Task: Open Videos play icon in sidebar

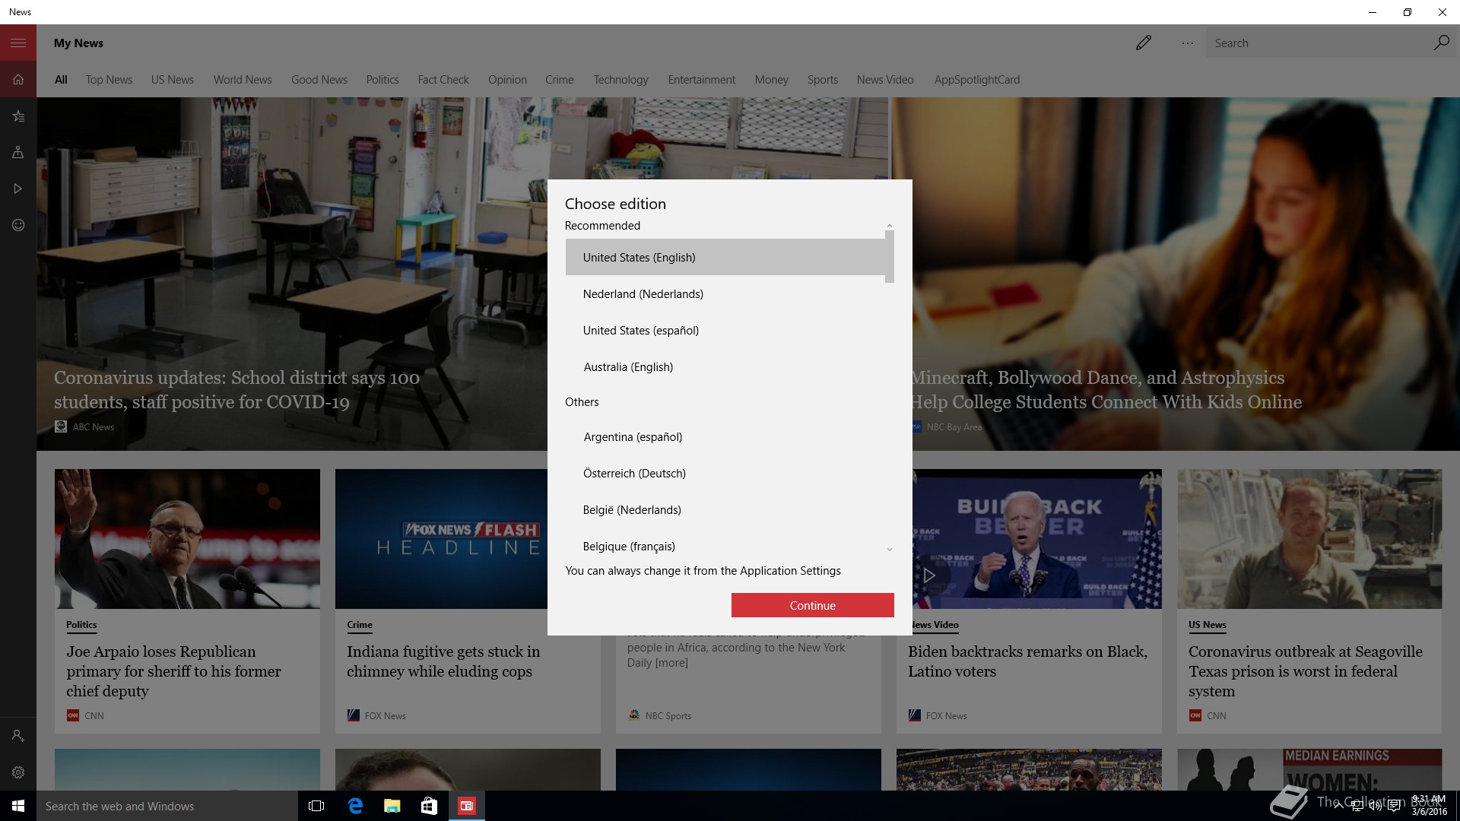Action: point(18,189)
